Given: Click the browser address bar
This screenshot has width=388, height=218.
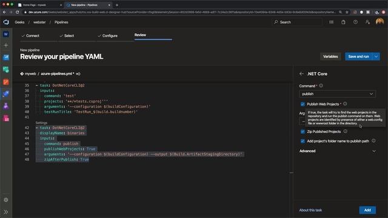Looking at the screenshot, I should [x=182, y=12].
